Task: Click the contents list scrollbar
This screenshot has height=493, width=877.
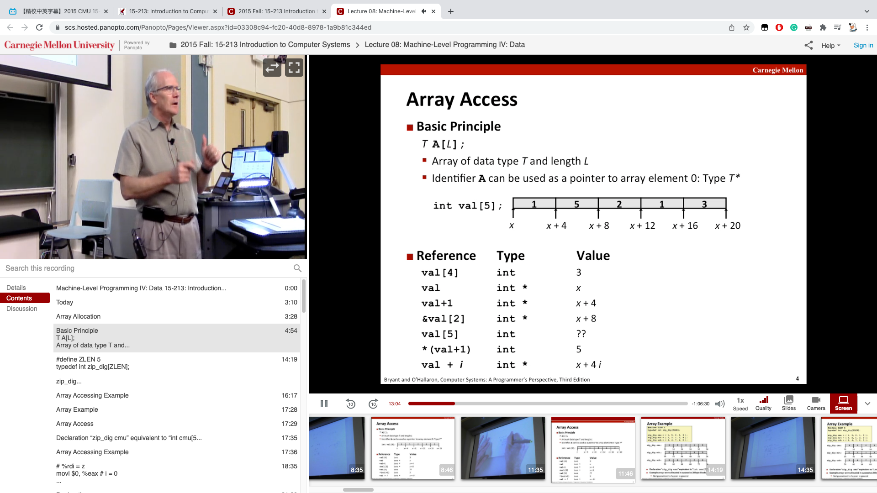Action: (303, 297)
